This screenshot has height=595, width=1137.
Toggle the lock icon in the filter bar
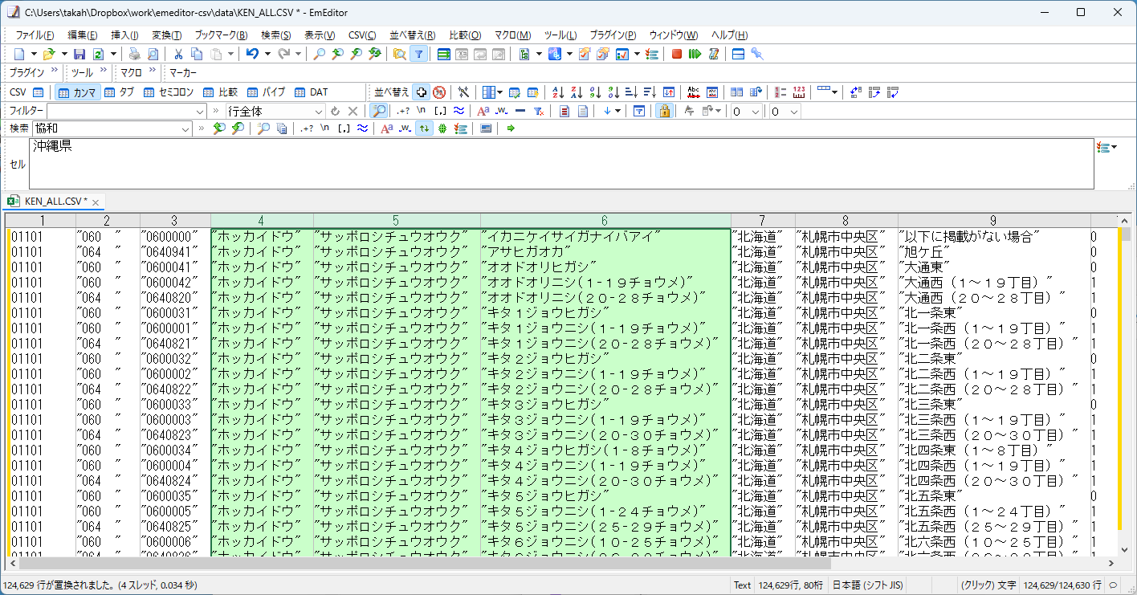pos(664,111)
